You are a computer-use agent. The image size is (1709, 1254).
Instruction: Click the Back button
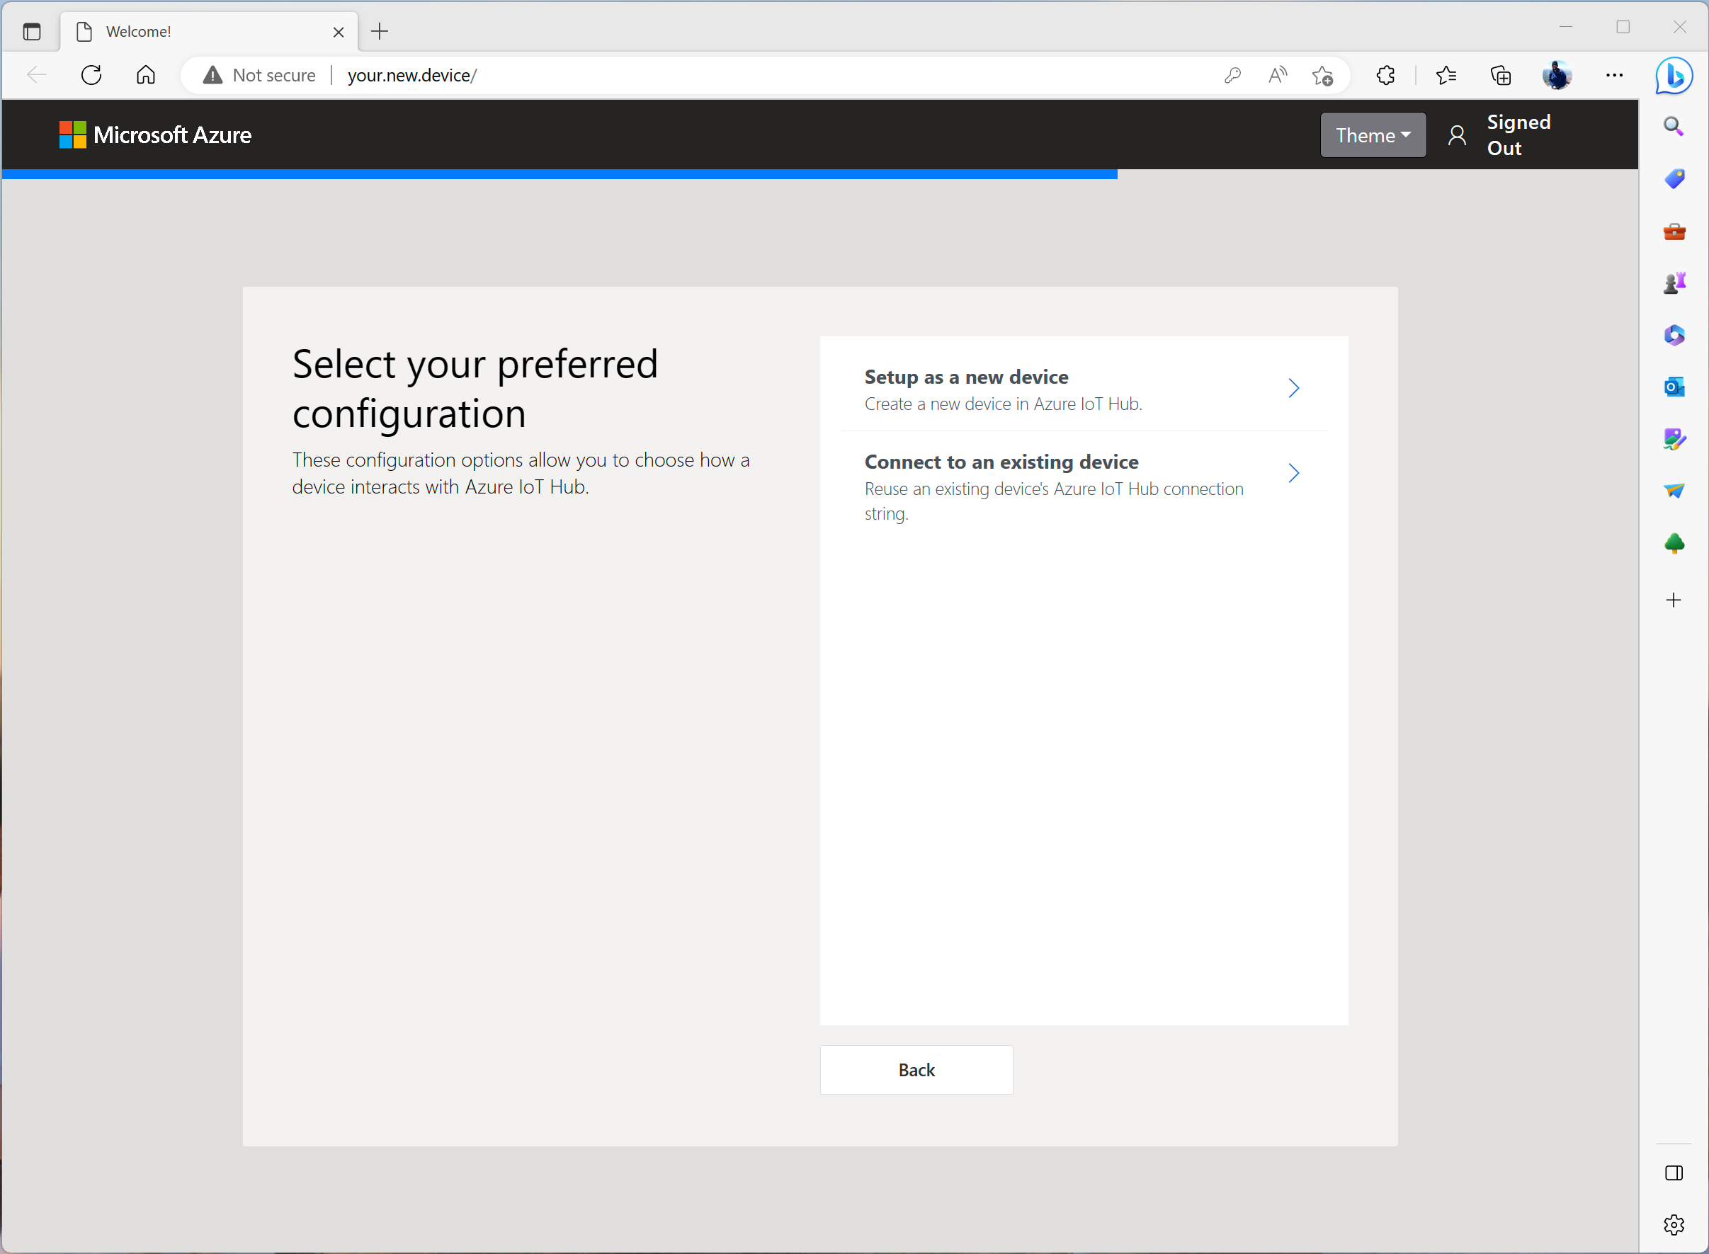tap(916, 1071)
